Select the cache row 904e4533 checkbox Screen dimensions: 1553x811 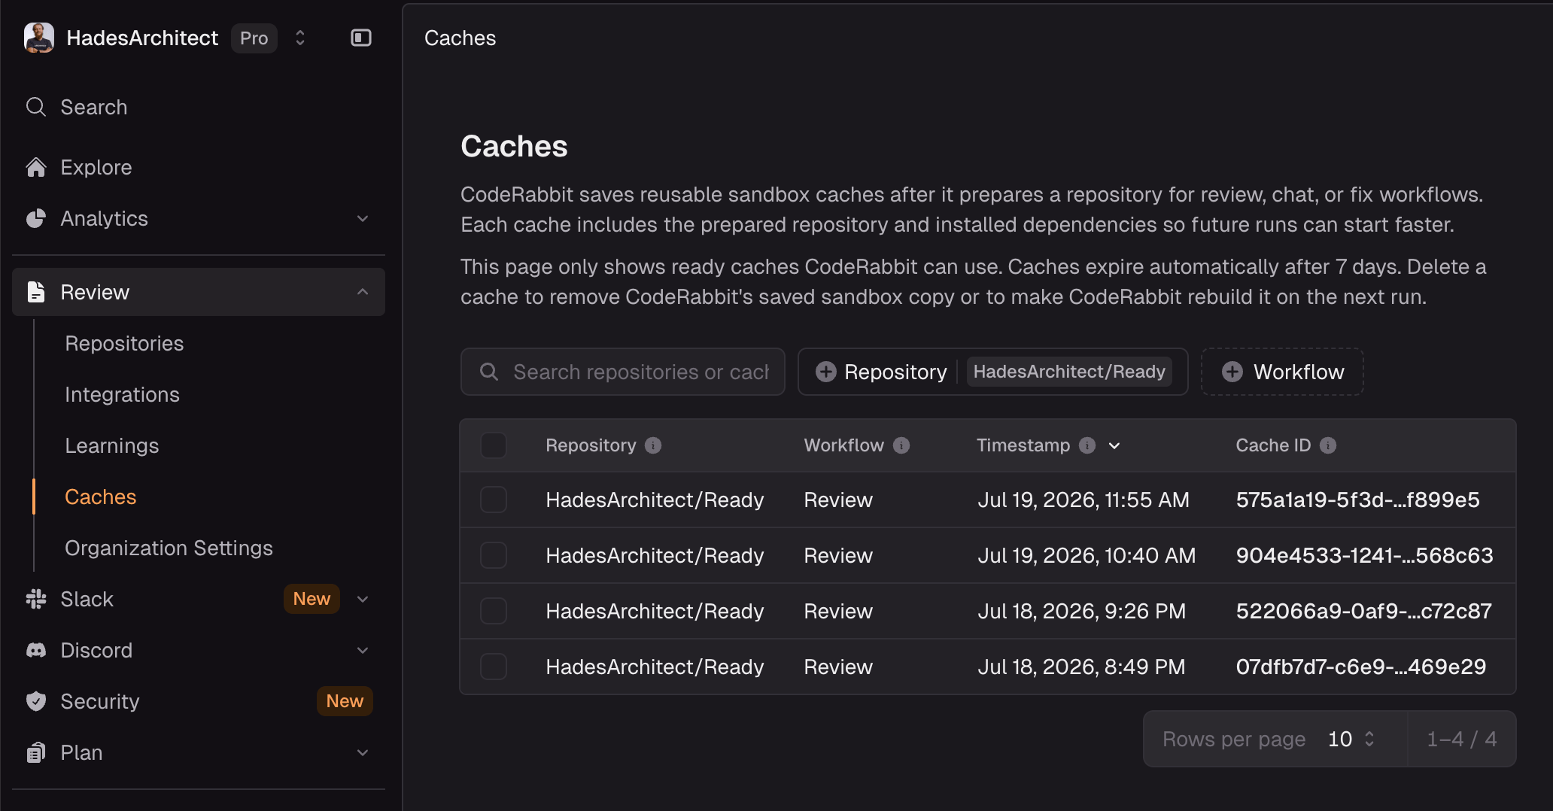[x=494, y=555]
